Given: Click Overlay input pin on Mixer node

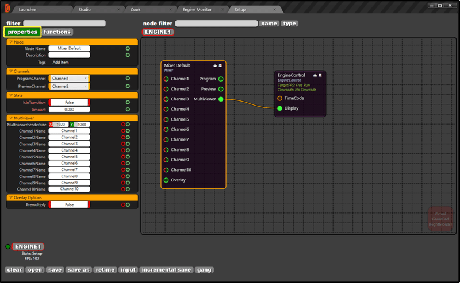Looking at the screenshot, I should coord(166,180).
